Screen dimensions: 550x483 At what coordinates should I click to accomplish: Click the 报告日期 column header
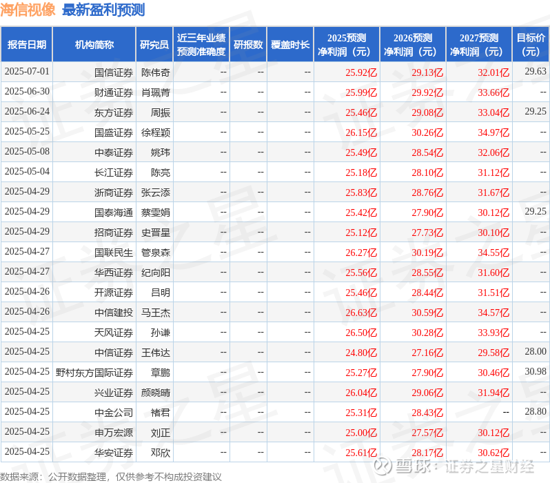[x=27, y=45]
